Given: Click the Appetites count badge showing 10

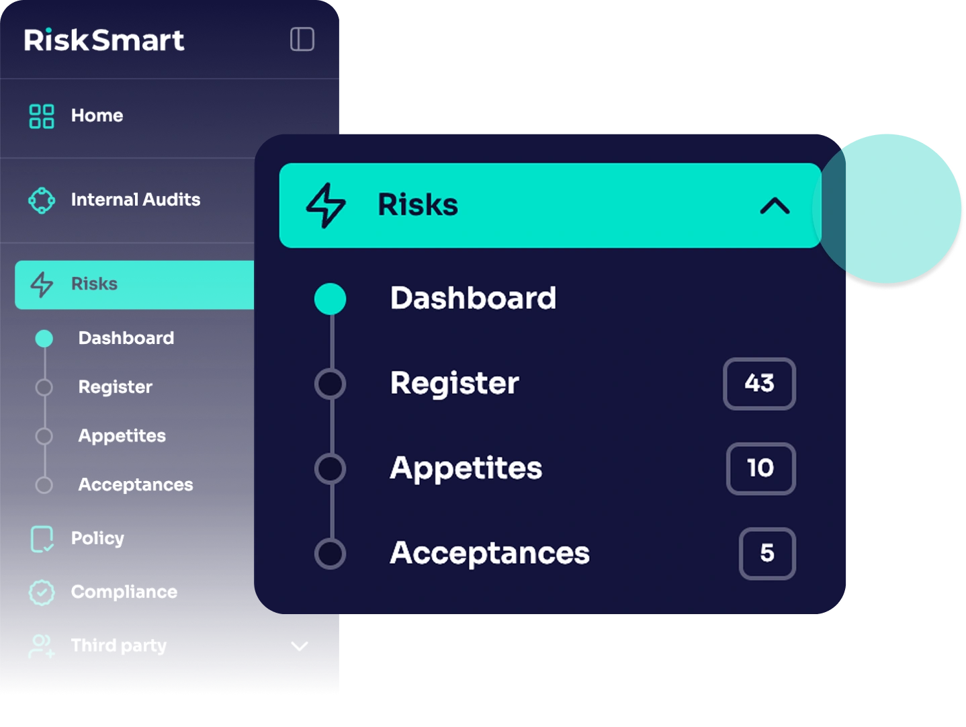Looking at the screenshot, I should coord(760,468).
